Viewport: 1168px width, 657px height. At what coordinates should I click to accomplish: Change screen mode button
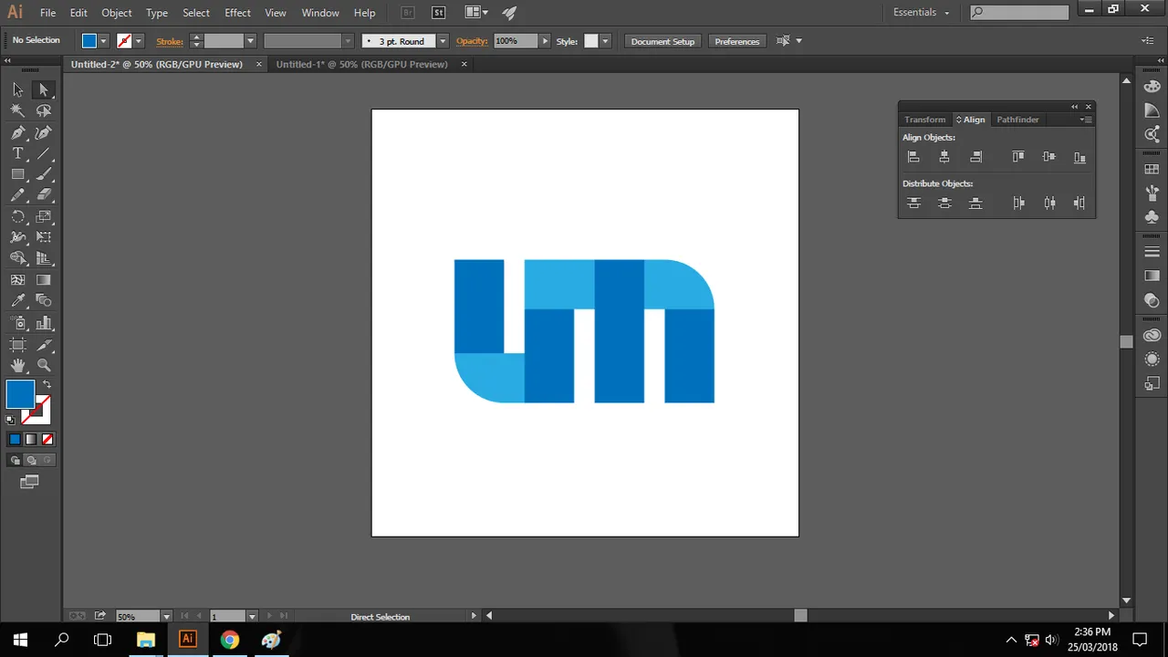(x=30, y=482)
